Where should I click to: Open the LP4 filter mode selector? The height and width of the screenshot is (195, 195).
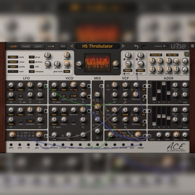point(143,90)
